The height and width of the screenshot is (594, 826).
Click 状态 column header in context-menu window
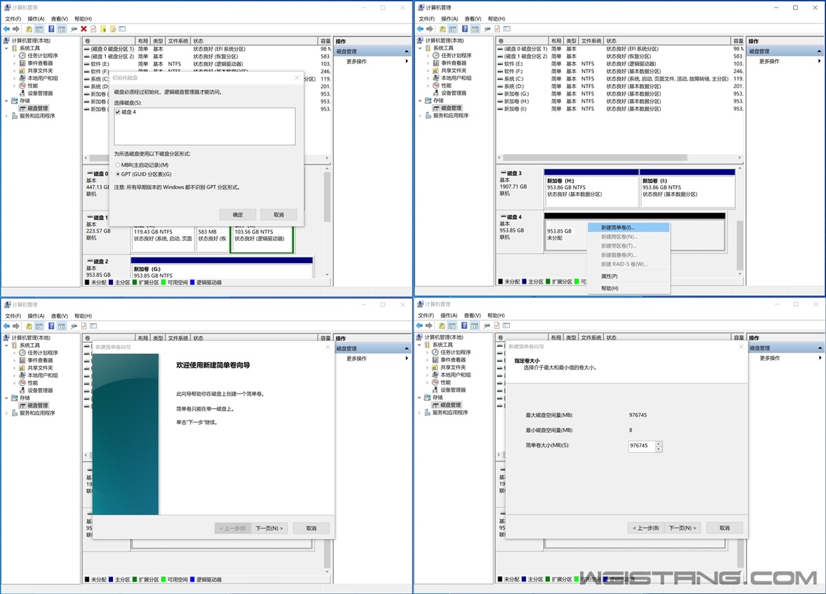tap(668, 41)
